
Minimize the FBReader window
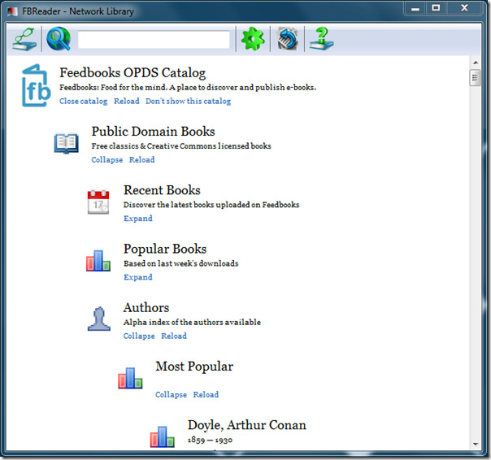coord(415,8)
